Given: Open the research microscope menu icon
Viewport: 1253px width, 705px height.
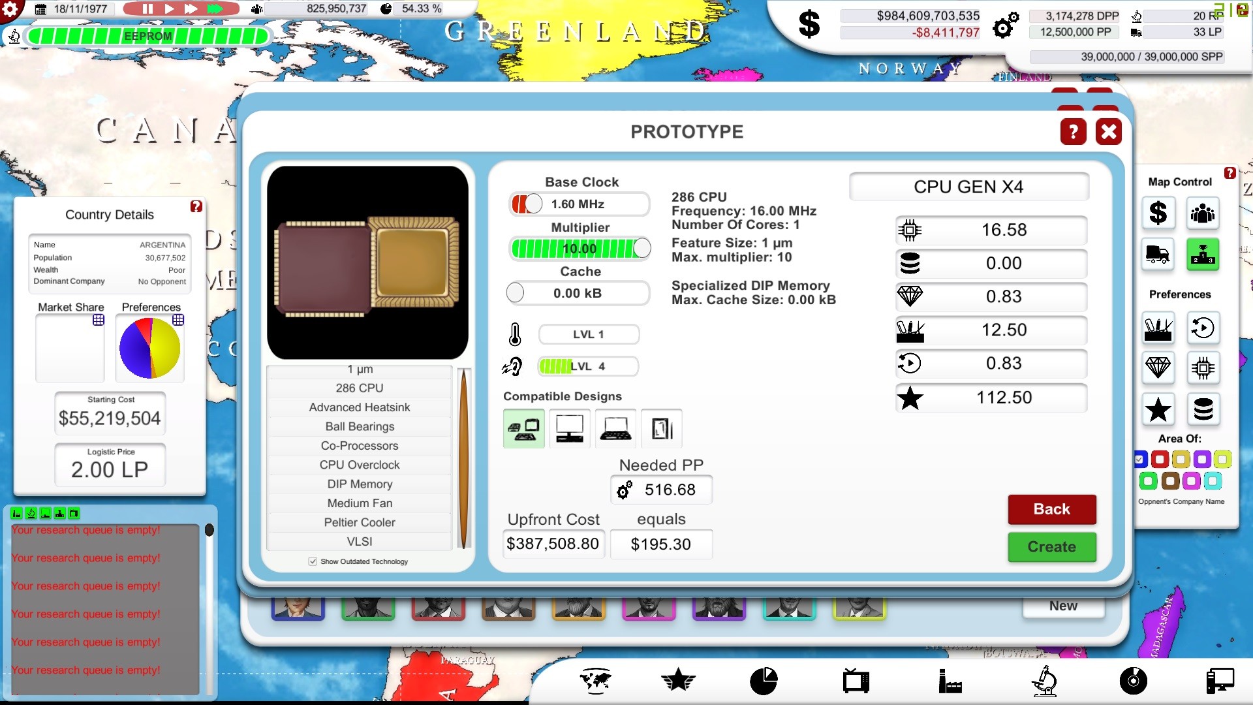Looking at the screenshot, I should [x=1044, y=681].
